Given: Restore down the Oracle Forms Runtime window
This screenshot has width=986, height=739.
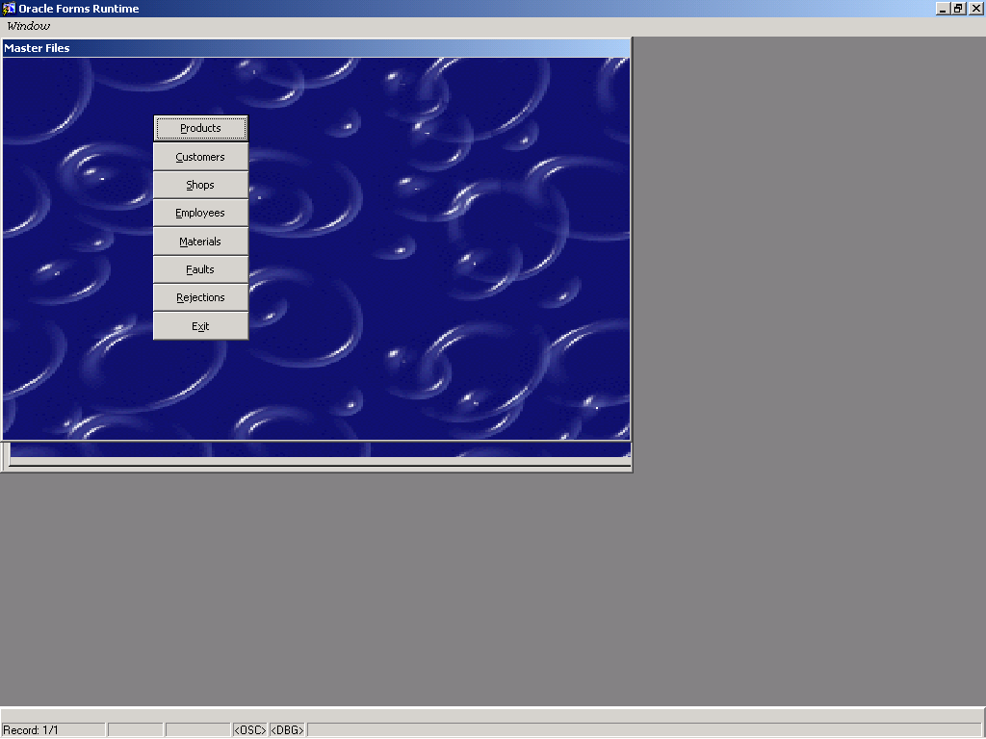Looking at the screenshot, I should click(959, 9).
